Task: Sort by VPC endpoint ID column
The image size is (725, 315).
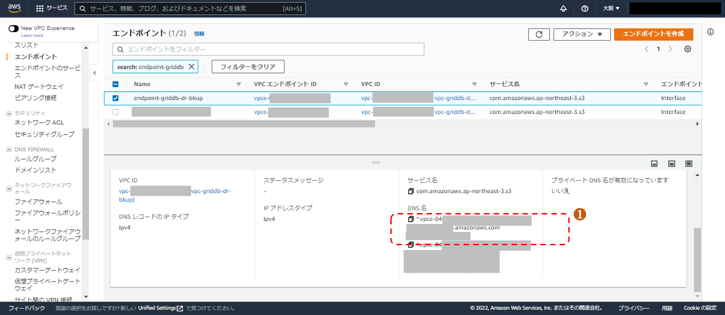Action: click(x=346, y=84)
